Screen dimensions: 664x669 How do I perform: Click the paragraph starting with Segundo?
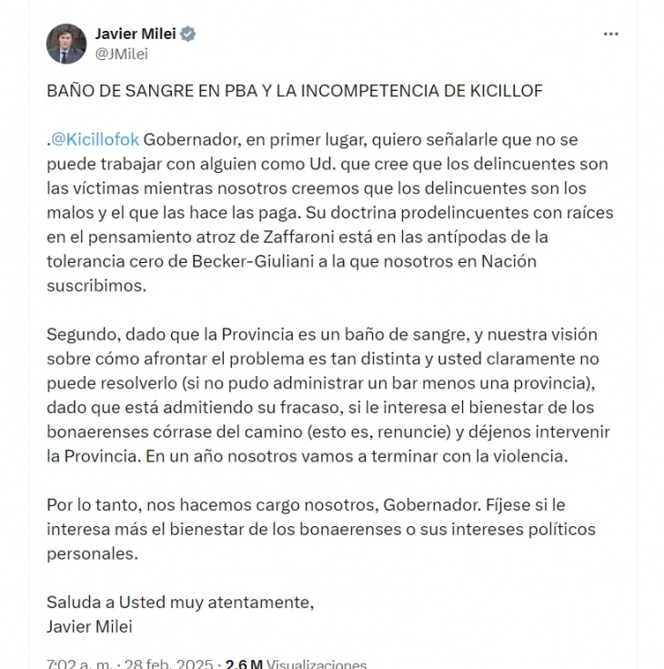328,395
